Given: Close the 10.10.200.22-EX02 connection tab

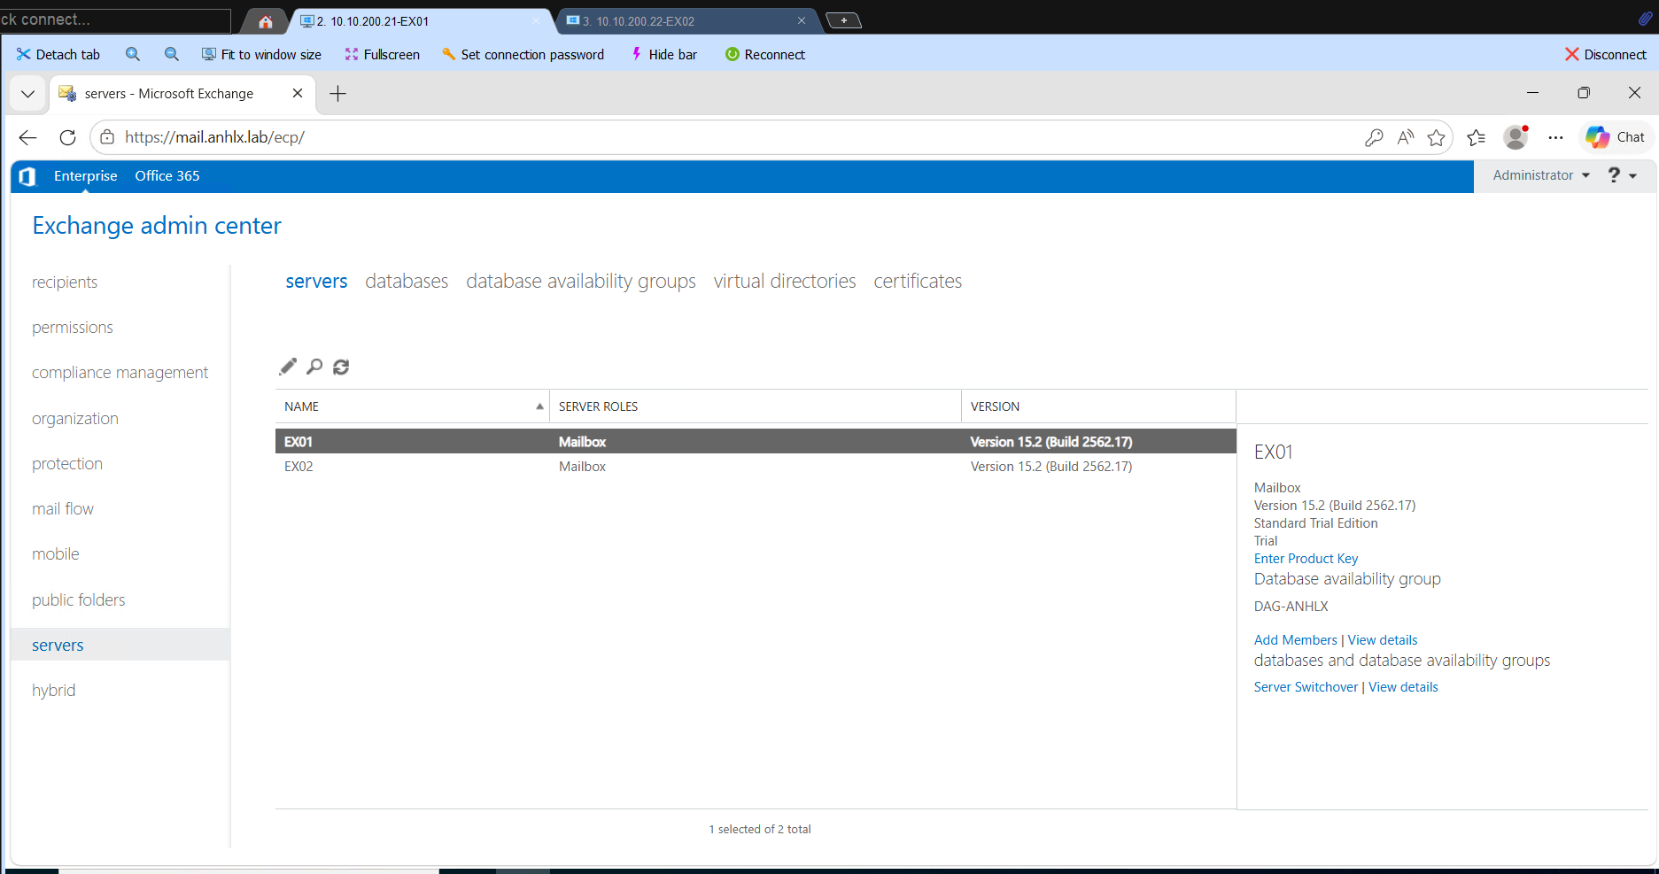Looking at the screenshot, I should pyautogui.click(x=802, y=21).
